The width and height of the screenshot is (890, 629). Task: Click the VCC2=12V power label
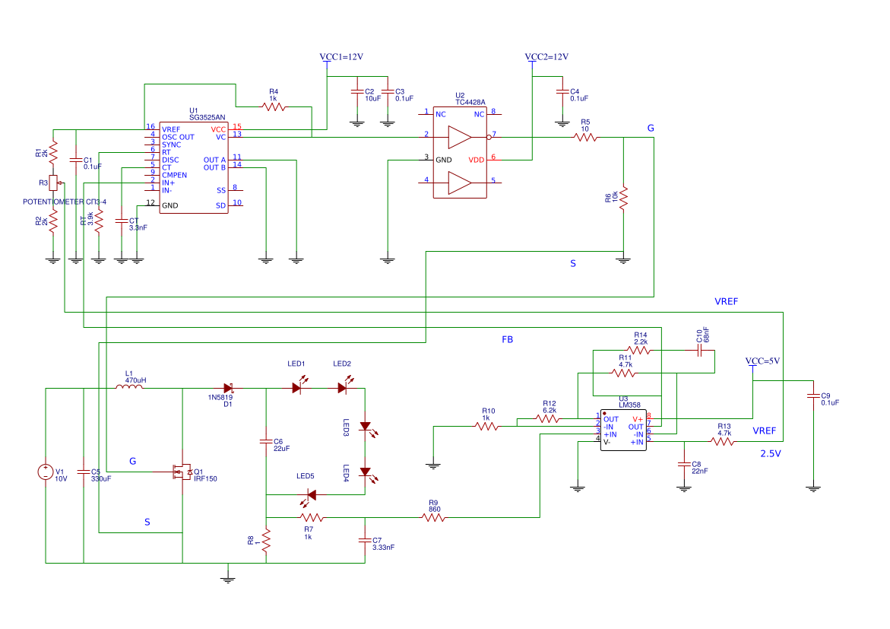pos(546,57)
